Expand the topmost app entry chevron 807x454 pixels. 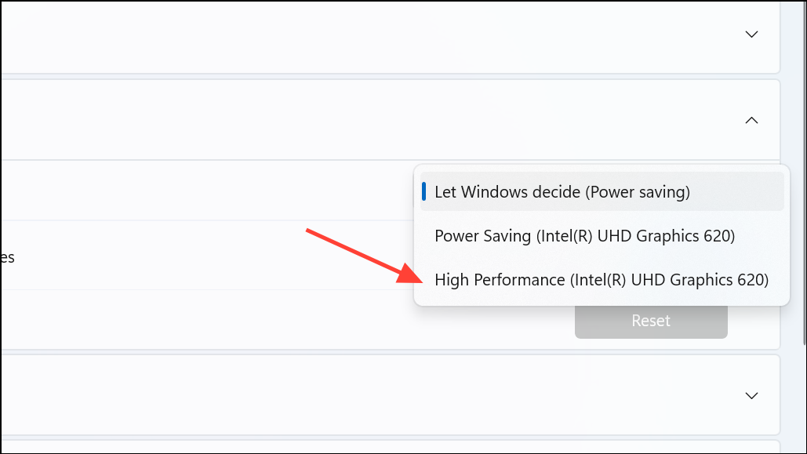point(751,35)
